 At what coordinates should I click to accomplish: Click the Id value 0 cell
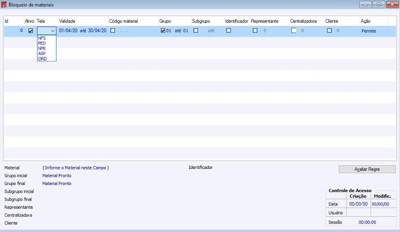(x=21, y=30)
